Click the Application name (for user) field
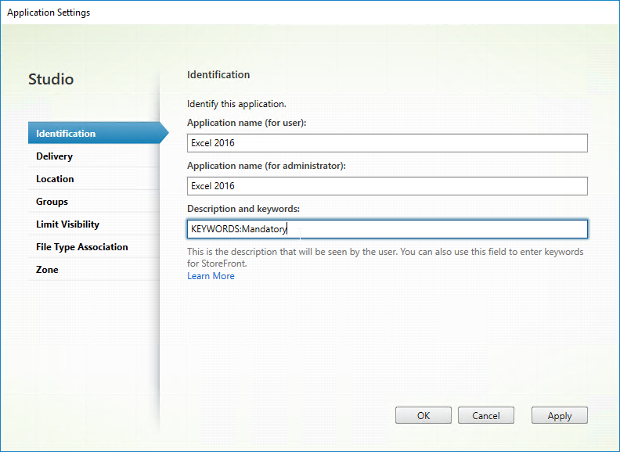 [387, 143]
